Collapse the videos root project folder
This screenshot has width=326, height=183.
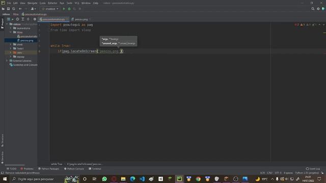[x=7, y=24]
